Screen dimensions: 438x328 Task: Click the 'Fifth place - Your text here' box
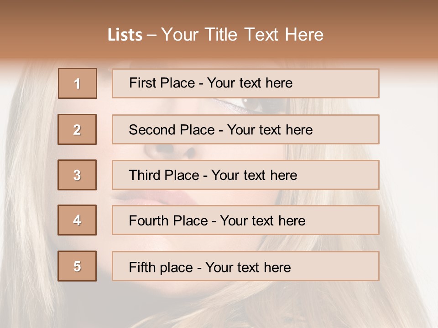[245, 266]
